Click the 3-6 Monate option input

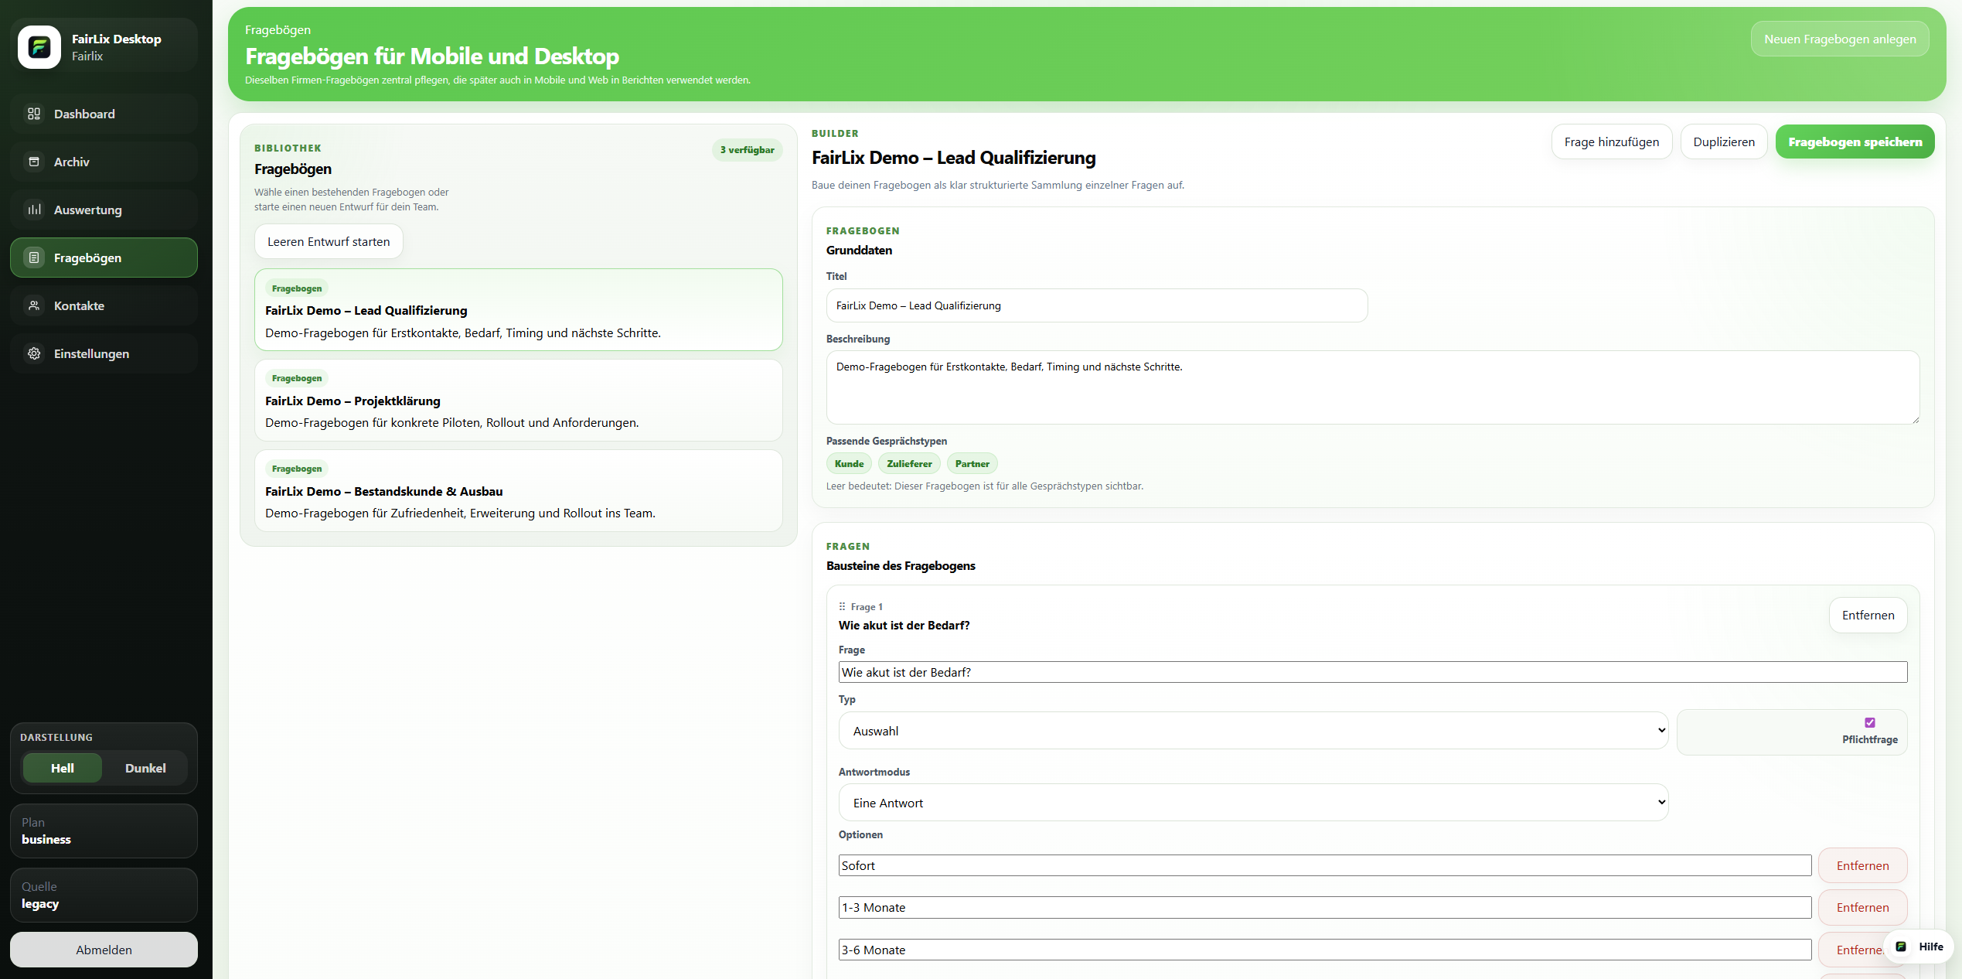click(1324, 950)
